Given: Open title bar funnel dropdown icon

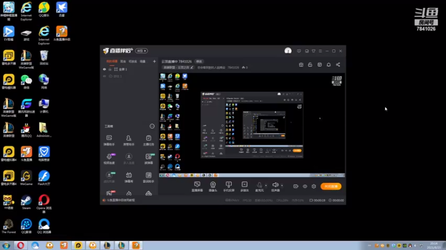Looking at the screenshot, I should click(313, 51).
